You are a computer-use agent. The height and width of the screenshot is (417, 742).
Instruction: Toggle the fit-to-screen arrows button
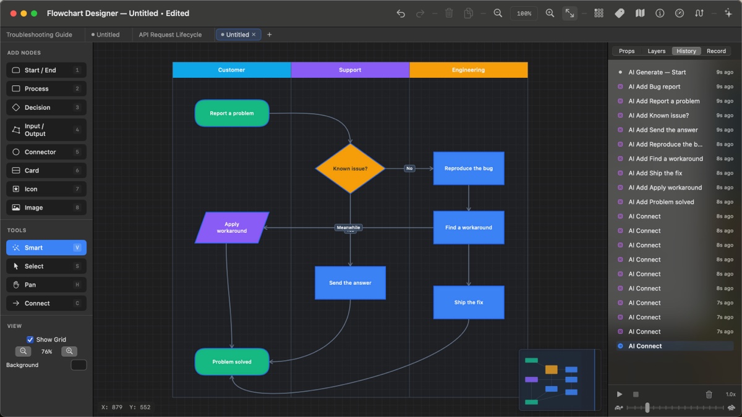click(569, 13)
